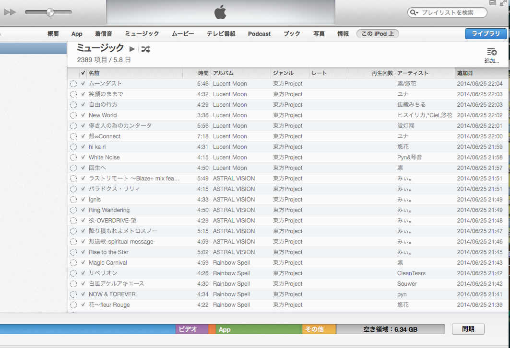The height and width of the screenshot is (348, 510).
Task: Click the dotted circle beside 白風アケルアキエース
Action: tap(73, 284)
